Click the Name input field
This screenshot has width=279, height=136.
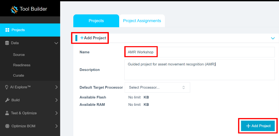(x=199, y=52)
